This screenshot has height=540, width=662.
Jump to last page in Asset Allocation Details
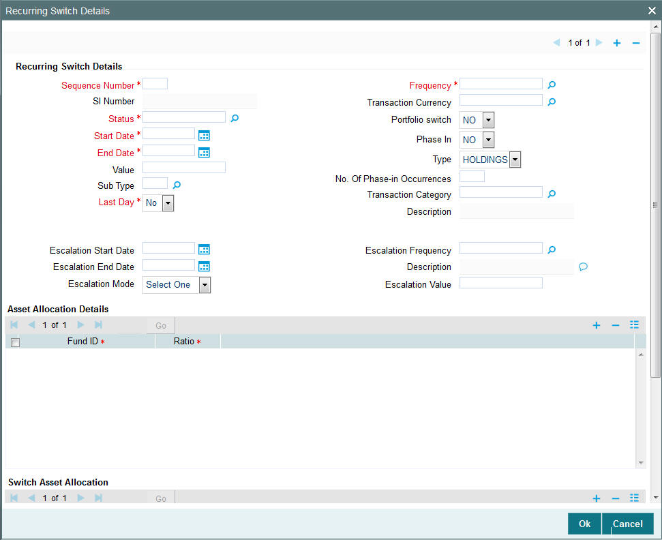point(98,325)
